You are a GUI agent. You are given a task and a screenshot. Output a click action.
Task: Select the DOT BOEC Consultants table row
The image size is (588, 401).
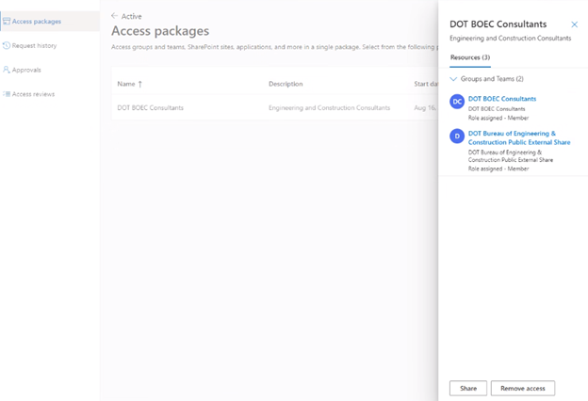(x=151, y=108)
